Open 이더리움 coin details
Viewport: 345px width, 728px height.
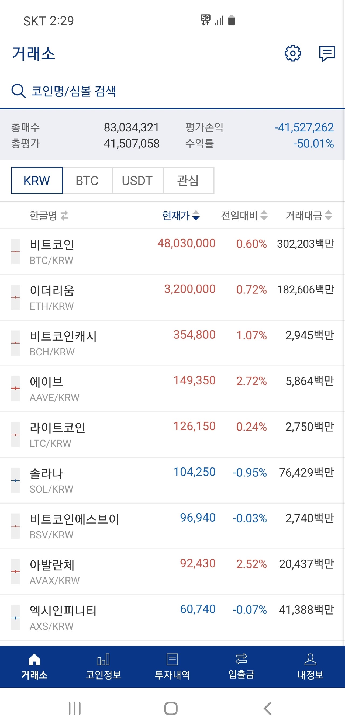(x=172, y=297)
